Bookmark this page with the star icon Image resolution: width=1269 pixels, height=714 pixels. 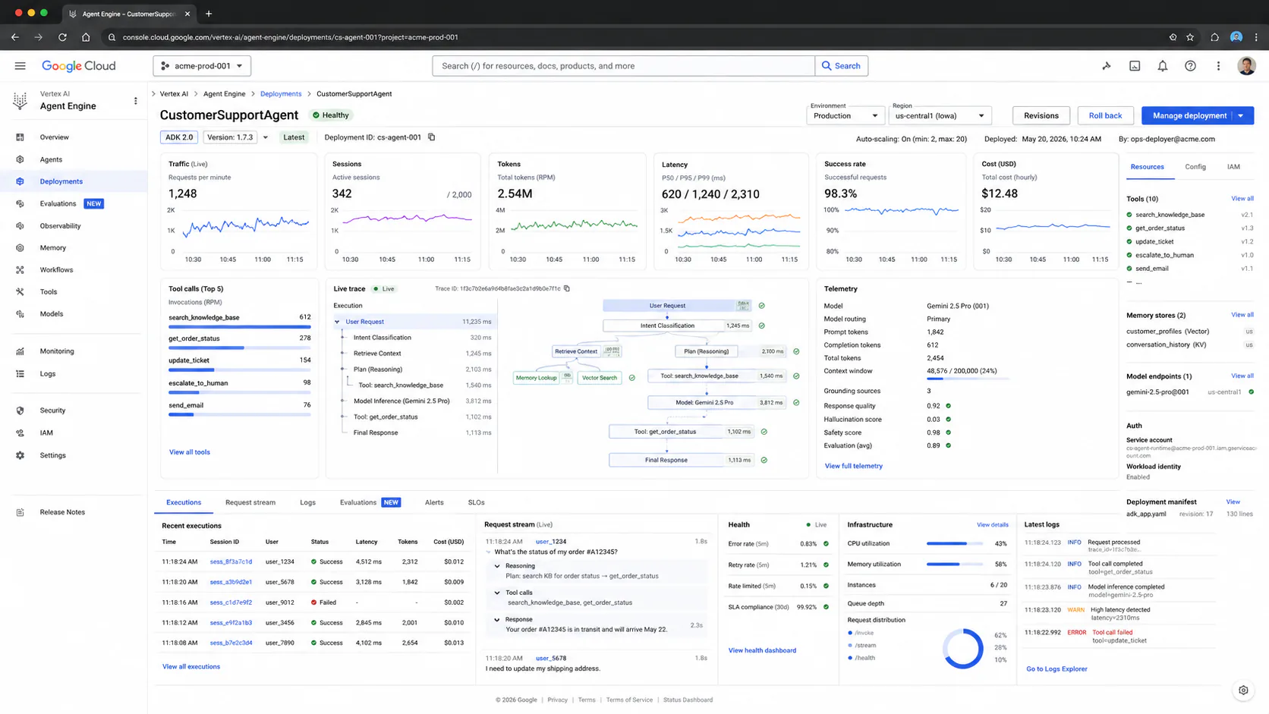[1190, 36]
